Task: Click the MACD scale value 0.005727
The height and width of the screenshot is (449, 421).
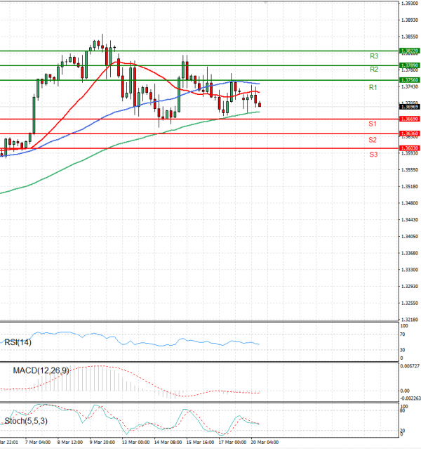Action: pyautogui.click(x=410, y=366)
